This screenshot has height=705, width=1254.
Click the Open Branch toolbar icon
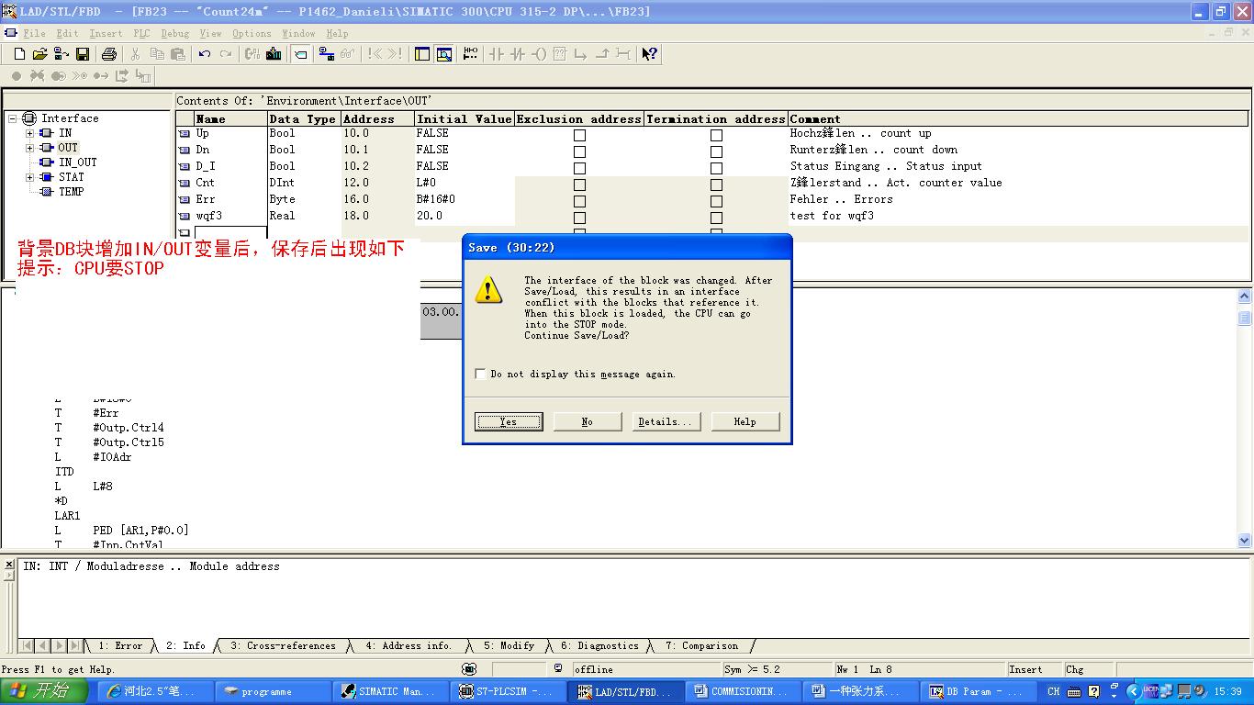(x=581, y=54)
